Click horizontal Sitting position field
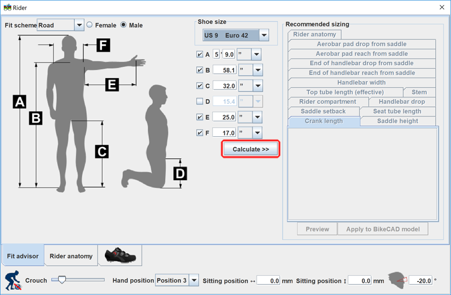The width and height of the screenshot is (451, 295). click(x=268, y=280)
